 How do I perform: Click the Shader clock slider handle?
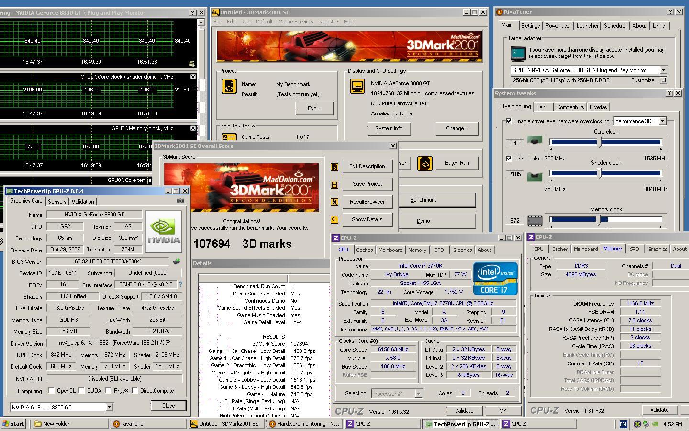click(599, 173)
